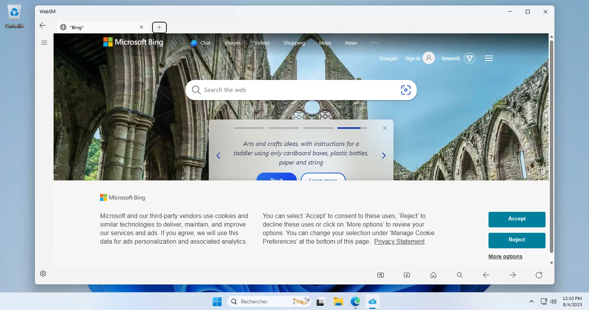Open the Bing hamburger menu near Rewards

tap(489, 58)
